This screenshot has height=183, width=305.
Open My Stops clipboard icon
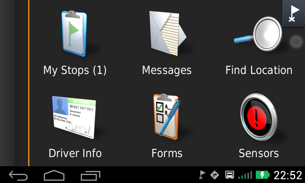pos(75,34)
